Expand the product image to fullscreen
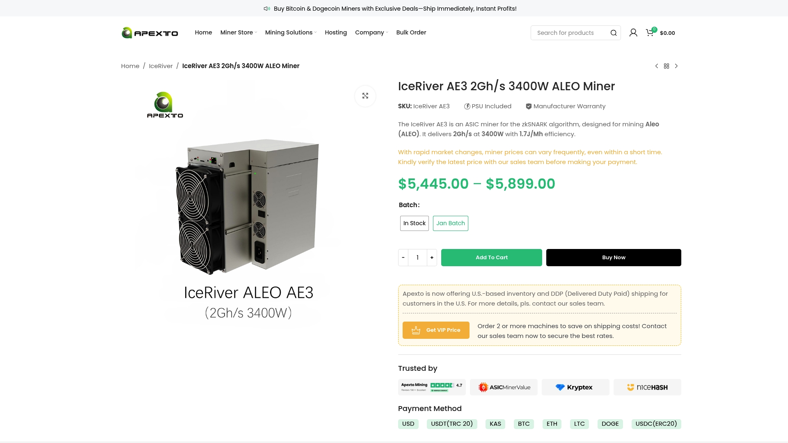 pyautogui.click(x=365, y=96)
